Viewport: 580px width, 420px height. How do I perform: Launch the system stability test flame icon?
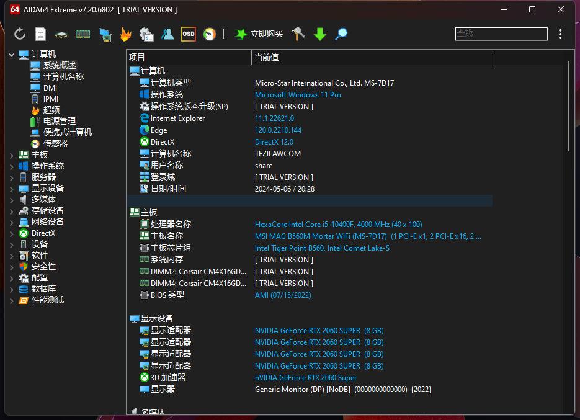pyautogui.click(x=126, y=34)
